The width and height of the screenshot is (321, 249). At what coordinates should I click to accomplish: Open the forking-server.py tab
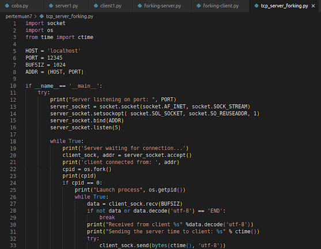click(162, 6)
